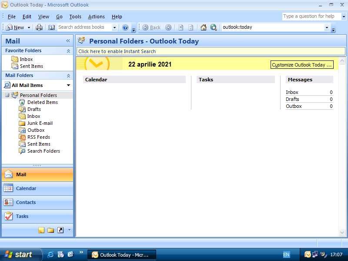This screenshot has width=348, height=261.
Task: Open the Tools menu
Action: click(x=75, y=17)
